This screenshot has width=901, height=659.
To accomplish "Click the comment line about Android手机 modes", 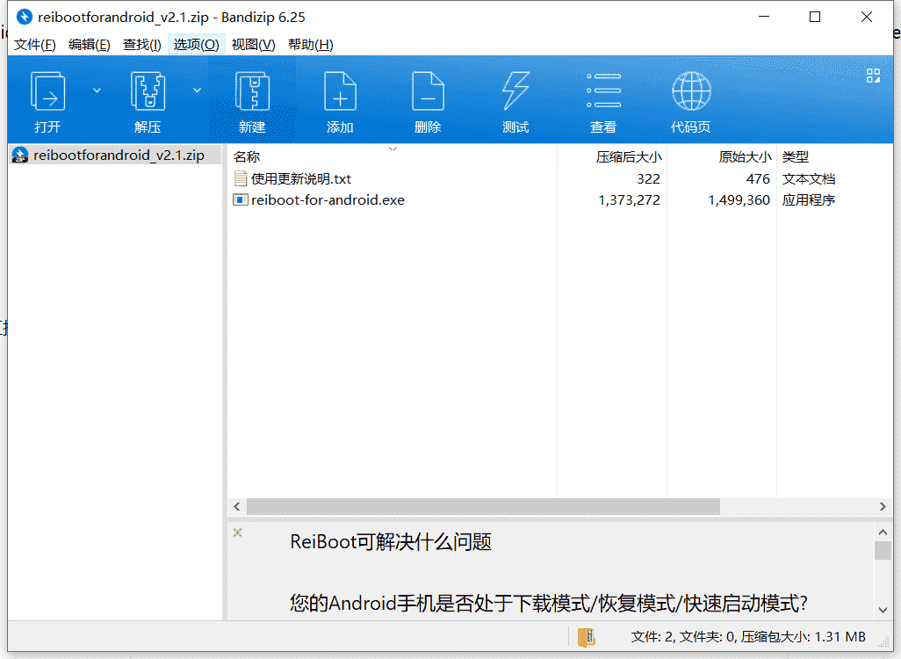I will point(549,604).
